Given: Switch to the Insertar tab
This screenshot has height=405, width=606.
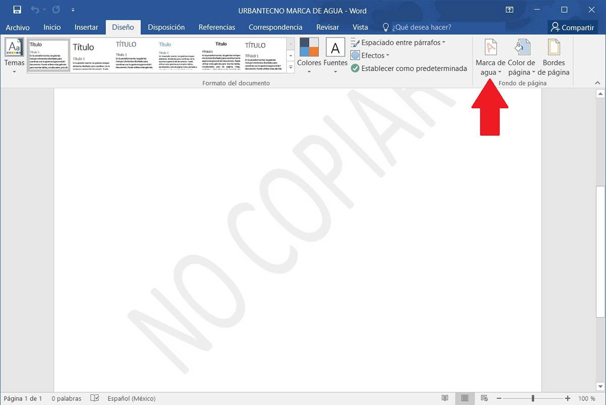Looking at the screenshot, I should (x=86, y=27).
